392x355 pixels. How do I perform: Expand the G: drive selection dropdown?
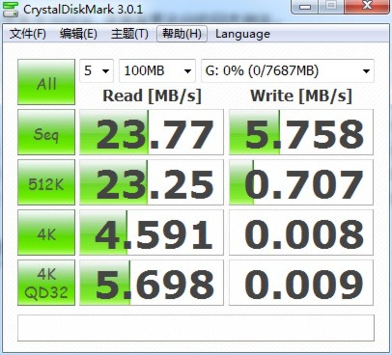pyautogui.click(x=287, y=71)
